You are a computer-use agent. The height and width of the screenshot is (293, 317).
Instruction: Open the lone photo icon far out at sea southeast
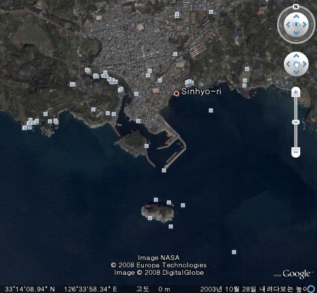pos(234,252)
